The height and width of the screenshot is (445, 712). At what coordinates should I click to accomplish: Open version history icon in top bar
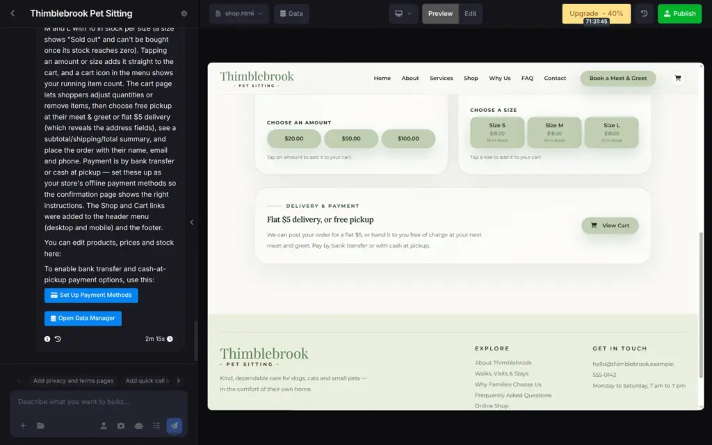[x=644, y=14]
